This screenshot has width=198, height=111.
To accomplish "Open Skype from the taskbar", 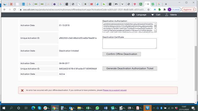I will coord(39,108).
